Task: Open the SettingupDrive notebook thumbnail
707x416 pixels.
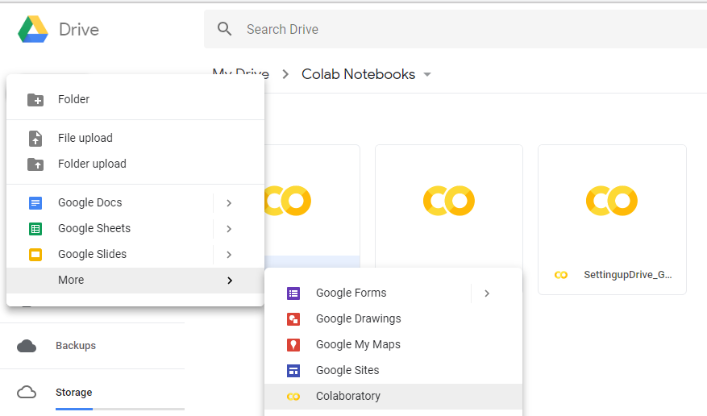Action: [612, 202]
